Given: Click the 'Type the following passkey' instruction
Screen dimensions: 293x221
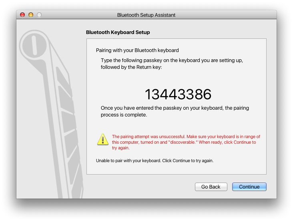Looking at the screenshot, I should [x=172, y=60].
